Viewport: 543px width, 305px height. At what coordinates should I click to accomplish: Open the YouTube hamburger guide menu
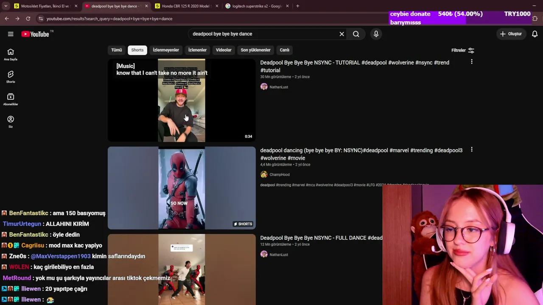point(11,34)
